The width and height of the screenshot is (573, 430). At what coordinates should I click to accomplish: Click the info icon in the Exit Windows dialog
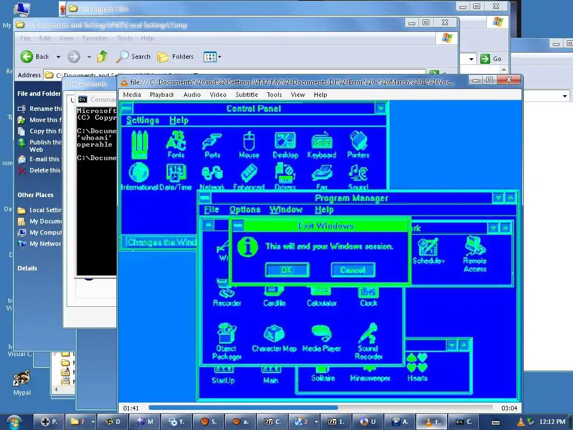tap(247, 246)
